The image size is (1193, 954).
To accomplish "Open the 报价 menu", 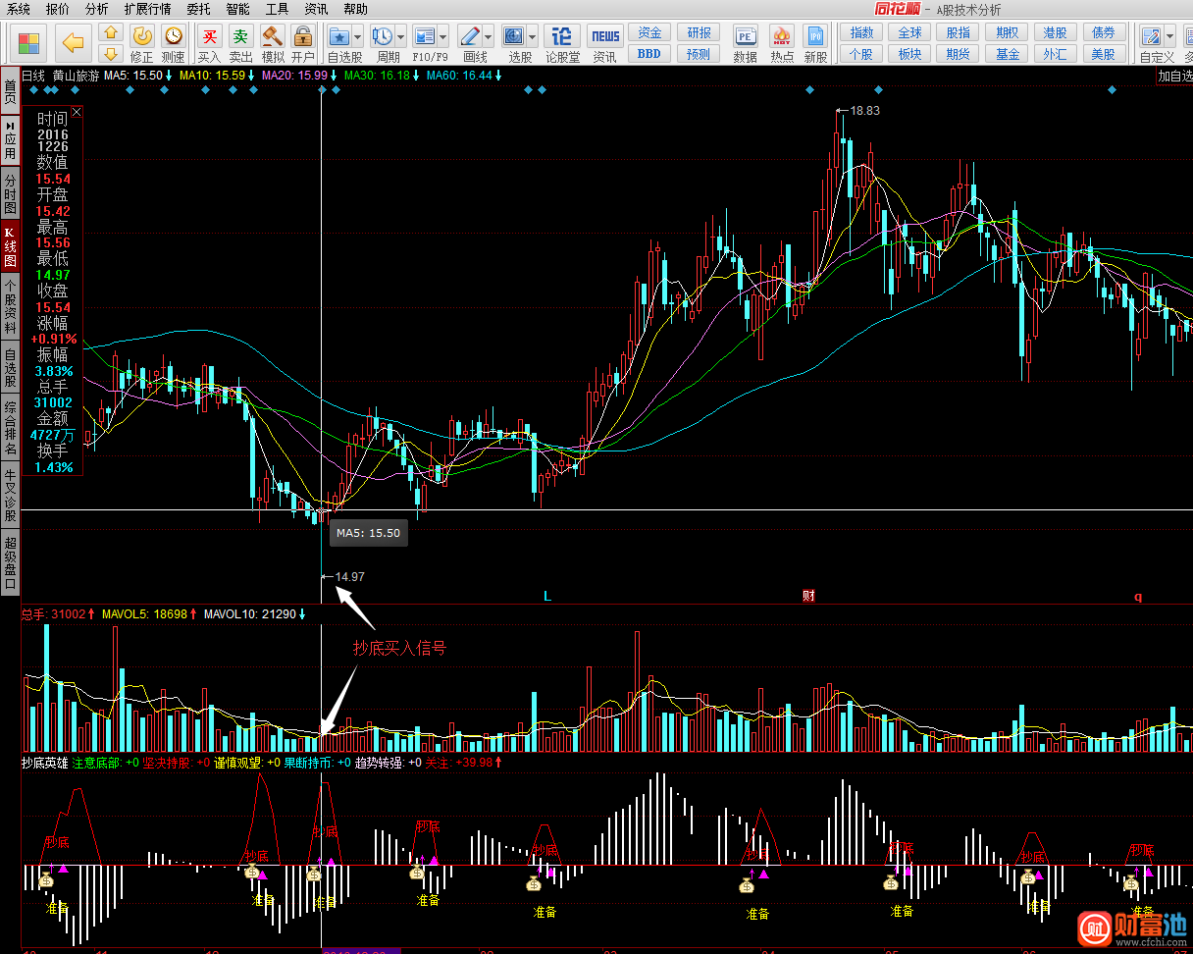I will (58, 9).
